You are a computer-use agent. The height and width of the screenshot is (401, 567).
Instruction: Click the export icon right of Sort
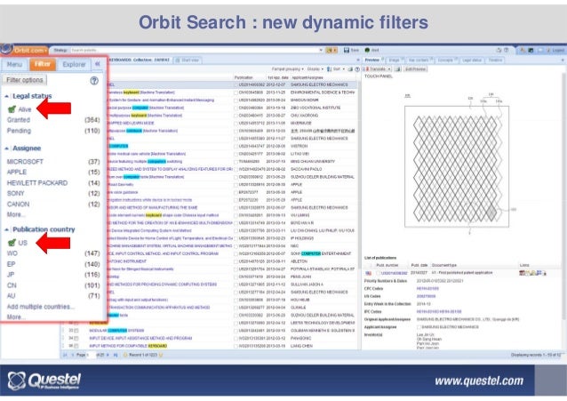tap(350, 69)
